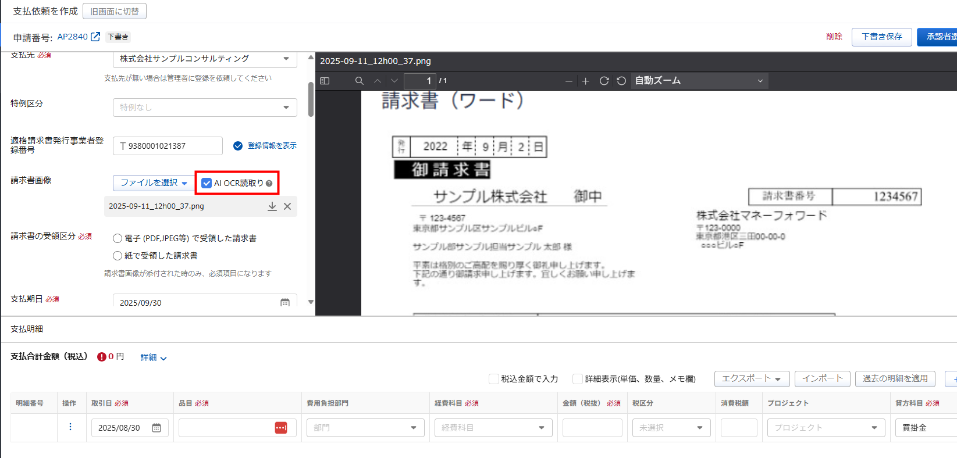This screenshot has height=458, width=957.
Task: Uncheck the AI OCR読取り checkbox
Action: (x=207, y=183)
